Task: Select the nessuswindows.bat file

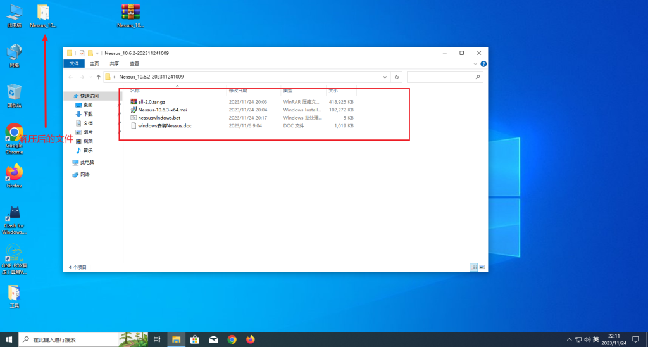Action: click(159, 118)
